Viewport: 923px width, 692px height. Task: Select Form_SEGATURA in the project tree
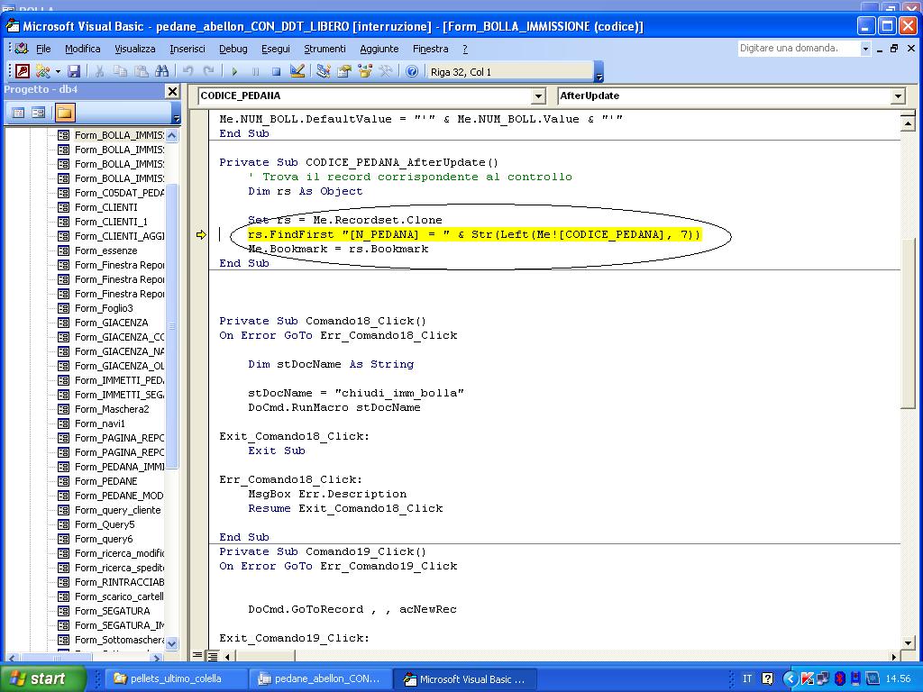coord(112,611)
